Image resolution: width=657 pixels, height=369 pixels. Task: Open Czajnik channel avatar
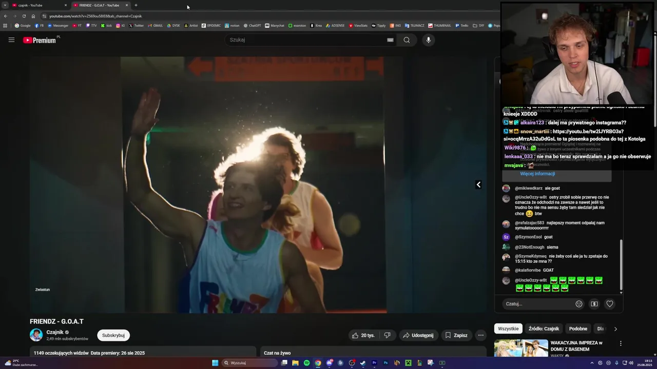pyautogui.click(x=36, y=335)
